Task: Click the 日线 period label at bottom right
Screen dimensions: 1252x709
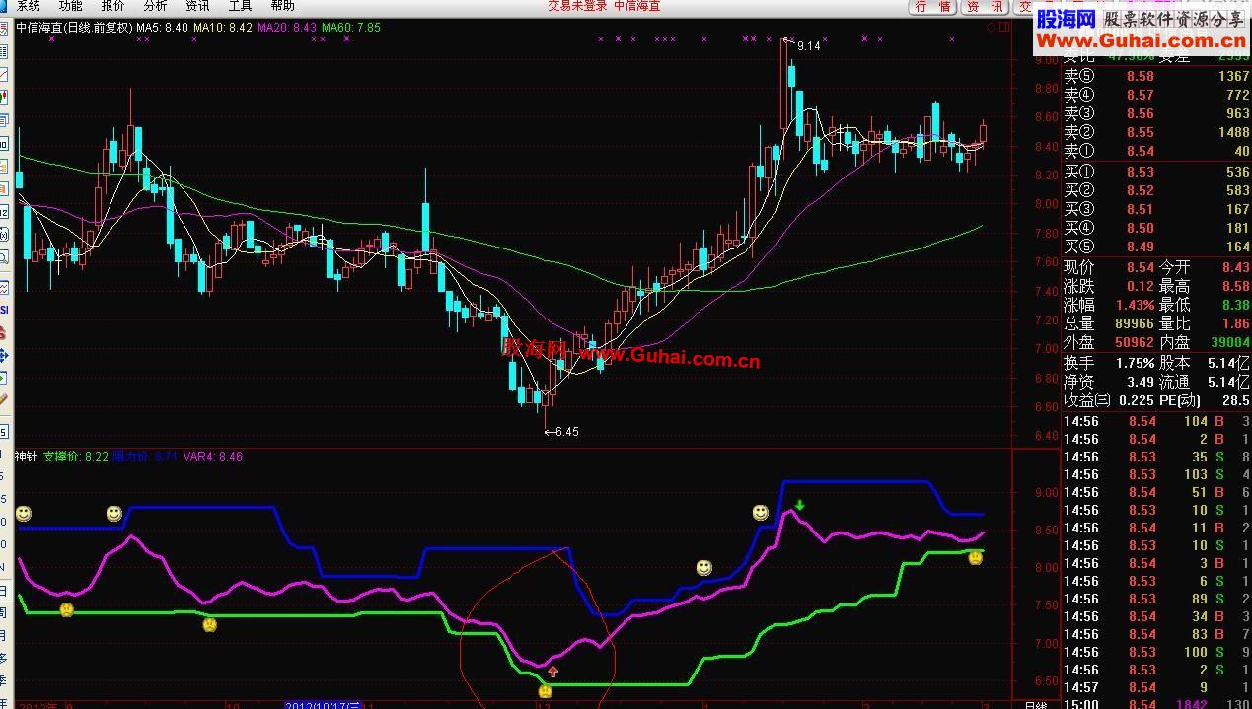Action: pos(1036,705)
